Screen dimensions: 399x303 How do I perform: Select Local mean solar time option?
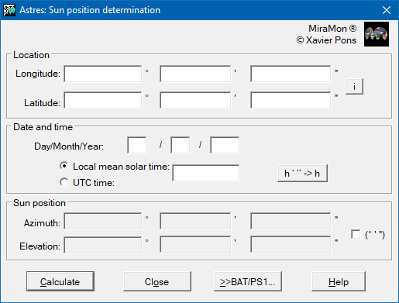tap(64, 166)
